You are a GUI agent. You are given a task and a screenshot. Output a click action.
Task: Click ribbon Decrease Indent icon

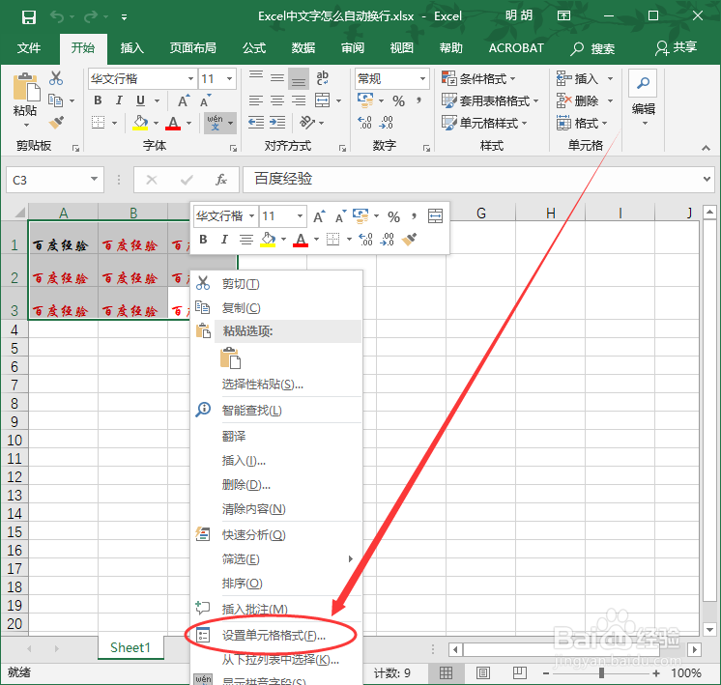[256, 123]
